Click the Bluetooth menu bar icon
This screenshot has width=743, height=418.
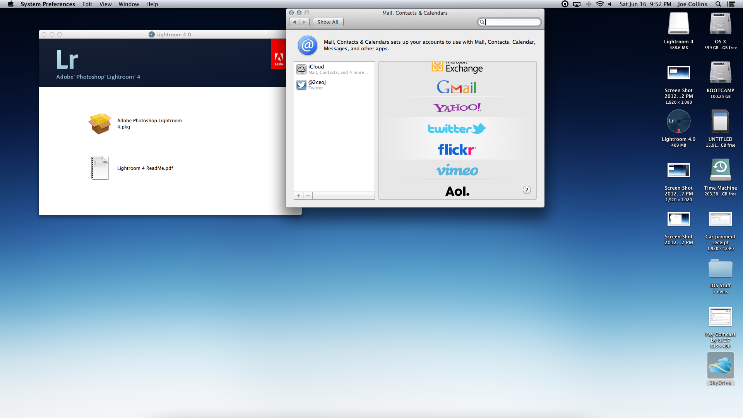coord(589,4)
